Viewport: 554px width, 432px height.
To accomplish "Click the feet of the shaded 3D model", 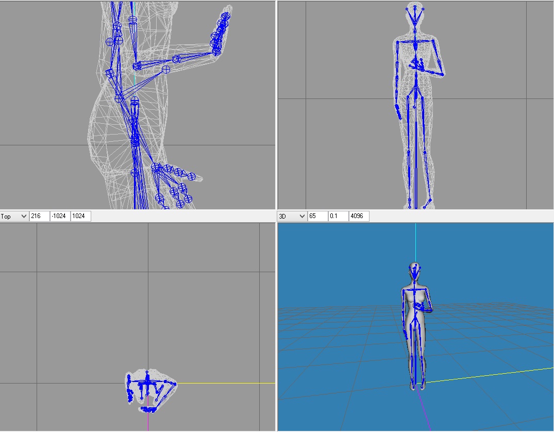I will pyautogui.click(x=417, y=385).
